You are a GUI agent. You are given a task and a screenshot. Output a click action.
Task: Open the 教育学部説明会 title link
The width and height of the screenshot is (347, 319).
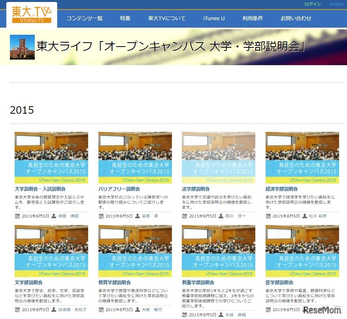[114, 283]
